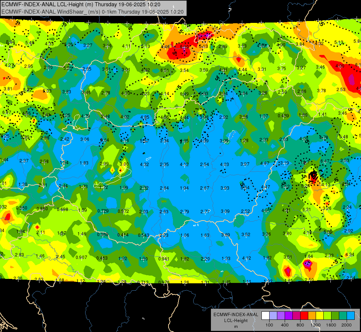The image size is (361, 332).
Task: Click the wind shear value 0.463
Action: pyautogui.click(x=102, y=258)
